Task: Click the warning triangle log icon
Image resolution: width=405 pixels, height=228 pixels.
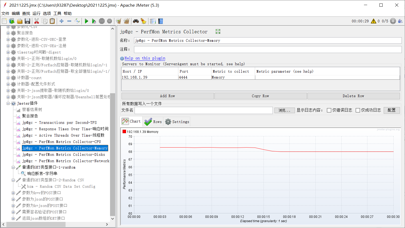Action: (374, 21)
